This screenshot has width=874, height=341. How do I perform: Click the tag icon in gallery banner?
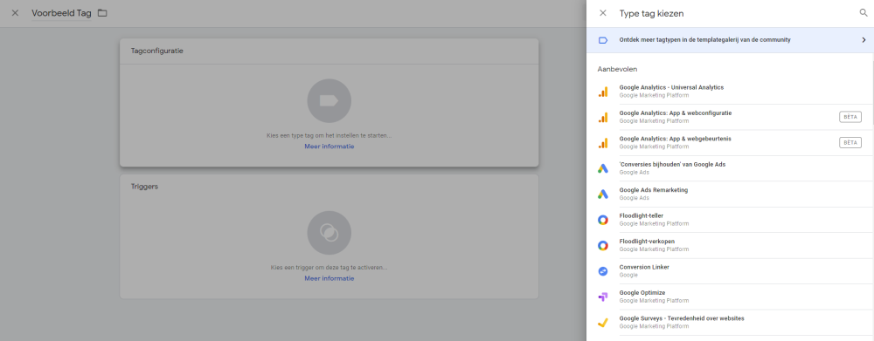coord(602,40)
